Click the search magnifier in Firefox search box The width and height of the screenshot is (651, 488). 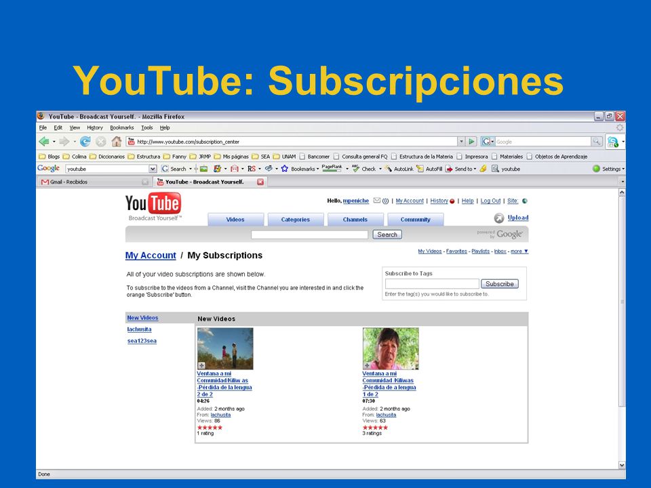coord(596,142)
